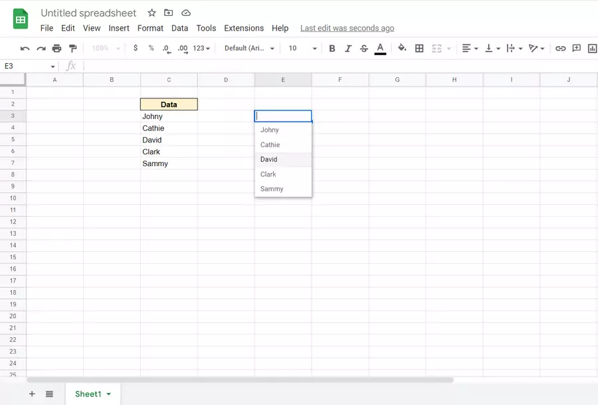The height and width of the screenshot is (405, 598).
Task: Click the formula bar input
Action: [x=340, y=66]
